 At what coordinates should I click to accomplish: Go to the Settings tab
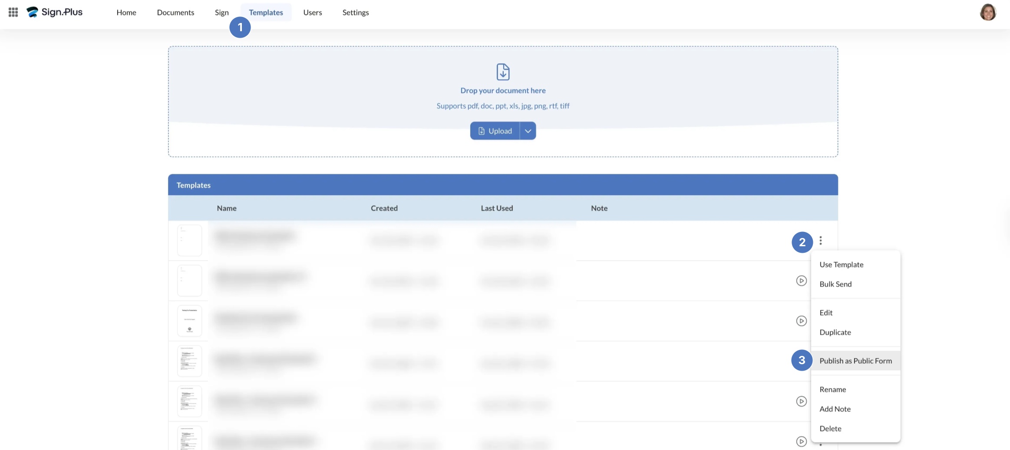pos(355,13)
